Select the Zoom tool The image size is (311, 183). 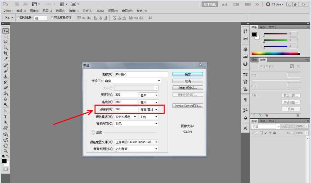tap(5, 151)
